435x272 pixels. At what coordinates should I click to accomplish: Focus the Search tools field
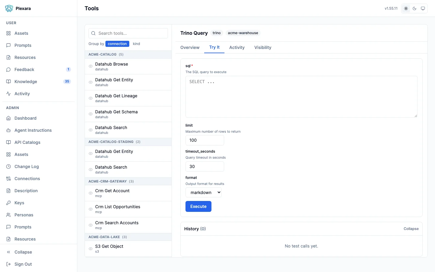(128, 33)
